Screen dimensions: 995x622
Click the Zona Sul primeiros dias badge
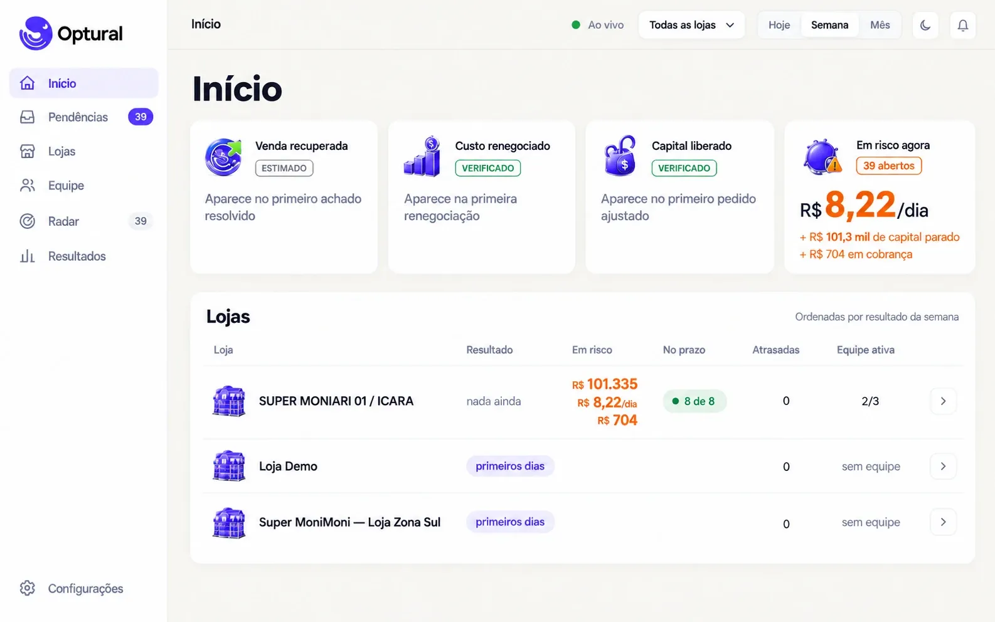coord(510,522)
